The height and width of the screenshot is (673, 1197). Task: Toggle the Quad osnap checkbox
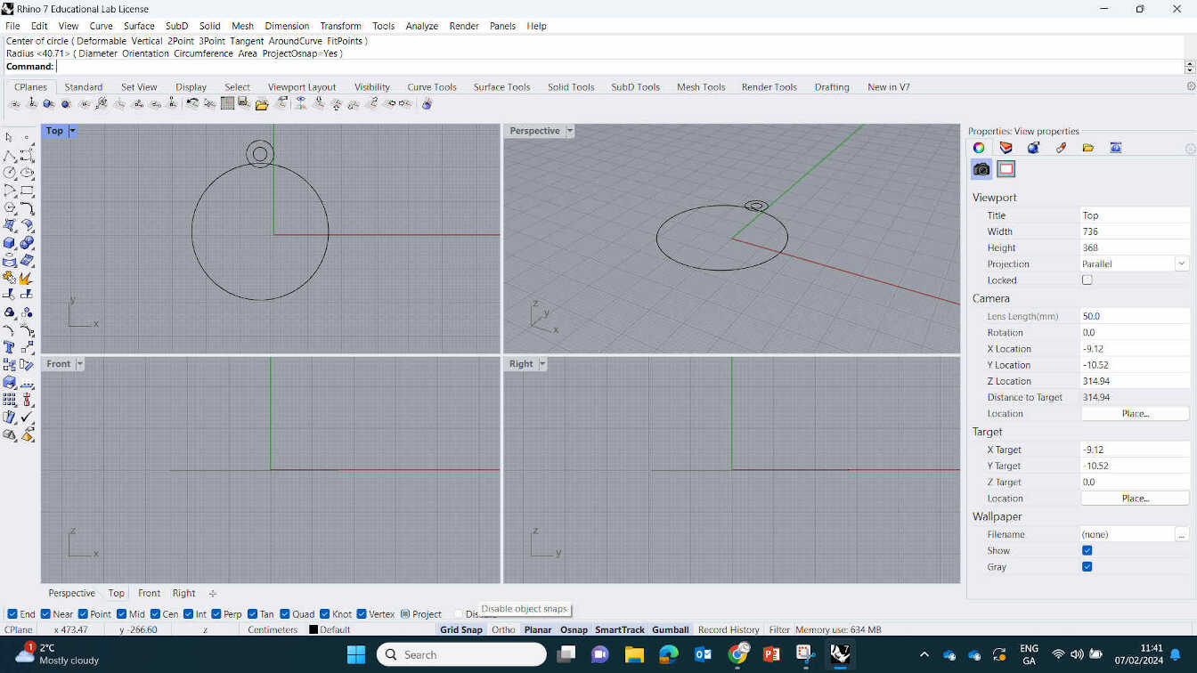click(x=285, y=614)
